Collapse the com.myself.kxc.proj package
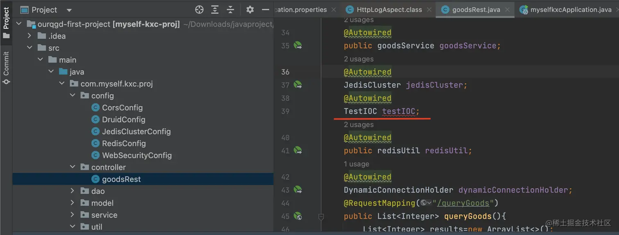 62,84
